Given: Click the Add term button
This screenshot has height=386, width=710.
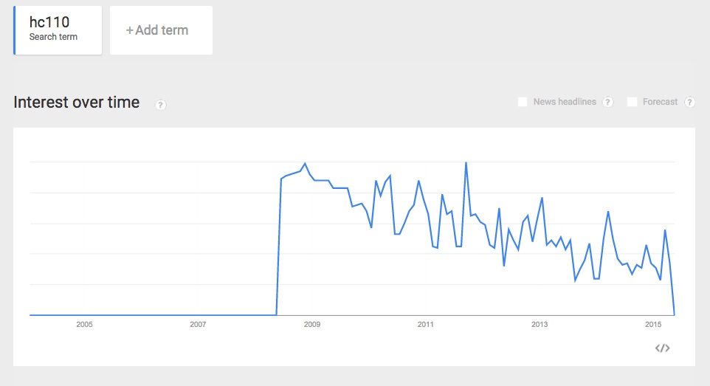Looking at the screenshot, I should [161, 30].
